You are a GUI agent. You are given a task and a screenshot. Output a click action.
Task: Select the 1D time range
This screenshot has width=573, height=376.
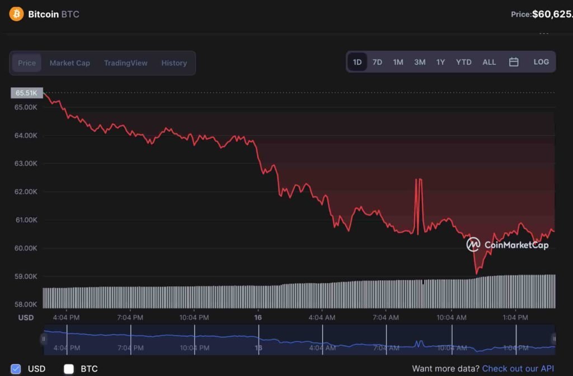coord(357,62)
